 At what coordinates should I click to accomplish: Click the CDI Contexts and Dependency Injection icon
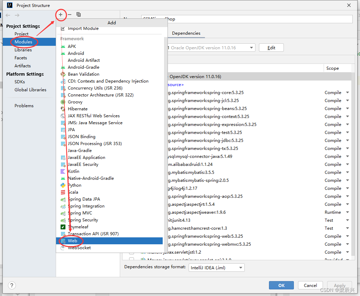click(63, 81)
